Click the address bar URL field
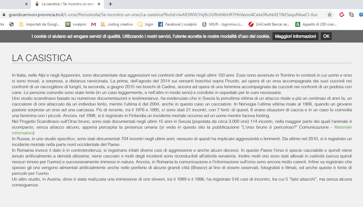The image size is (363, 207). [164, 15]
